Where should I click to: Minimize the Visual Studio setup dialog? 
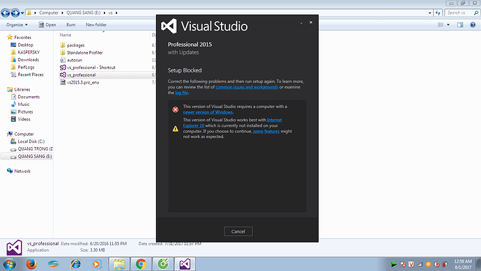(301, 23)
